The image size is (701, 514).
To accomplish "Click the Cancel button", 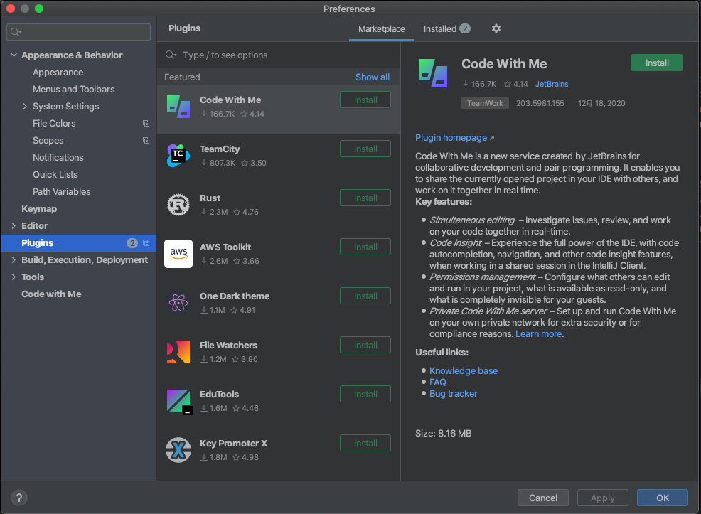I will tap(542, 498).
